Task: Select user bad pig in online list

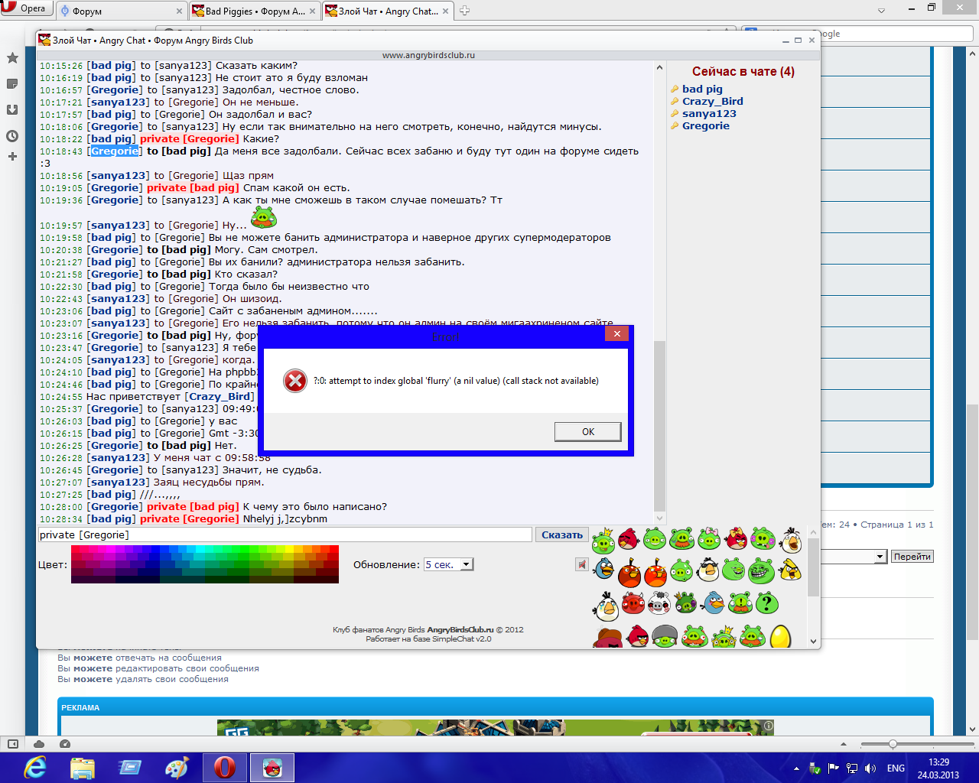Action: (702, 89)
